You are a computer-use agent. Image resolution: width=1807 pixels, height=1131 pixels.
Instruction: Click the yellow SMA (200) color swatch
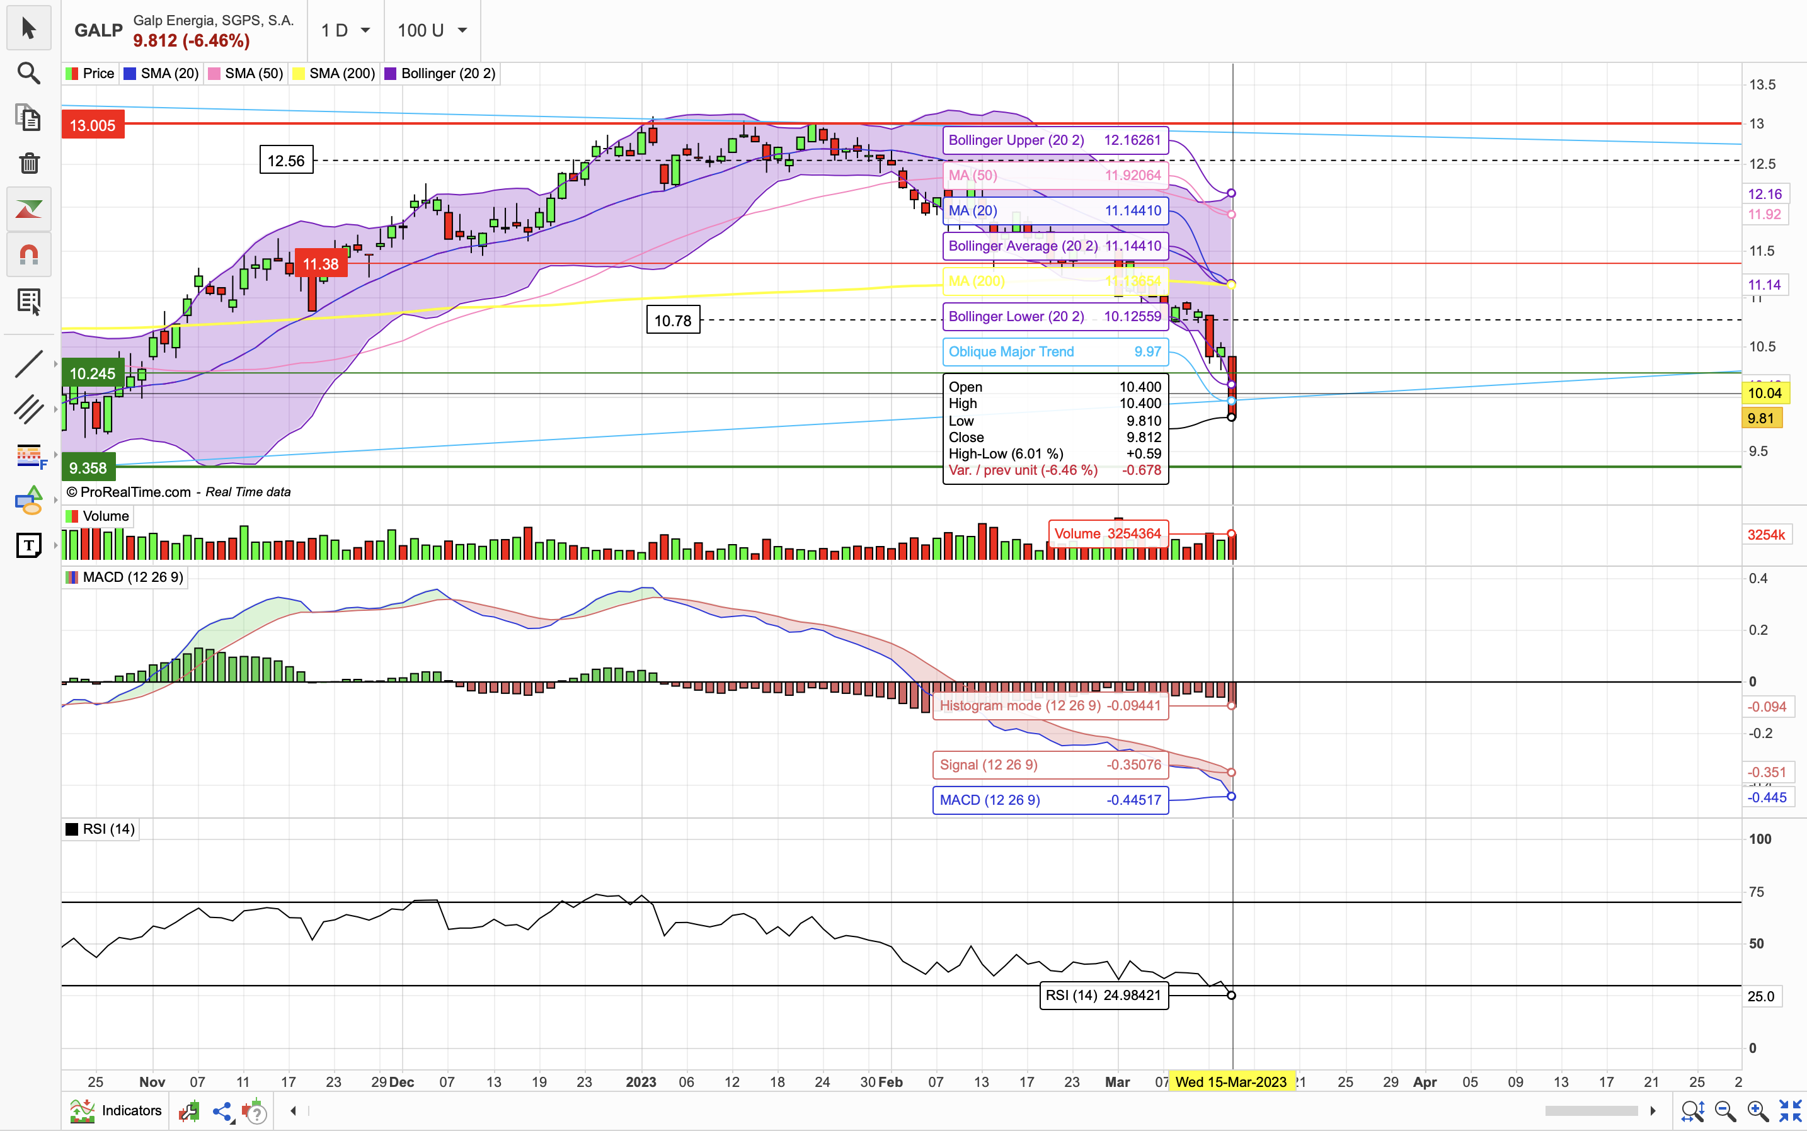click(x=299, y=73)
